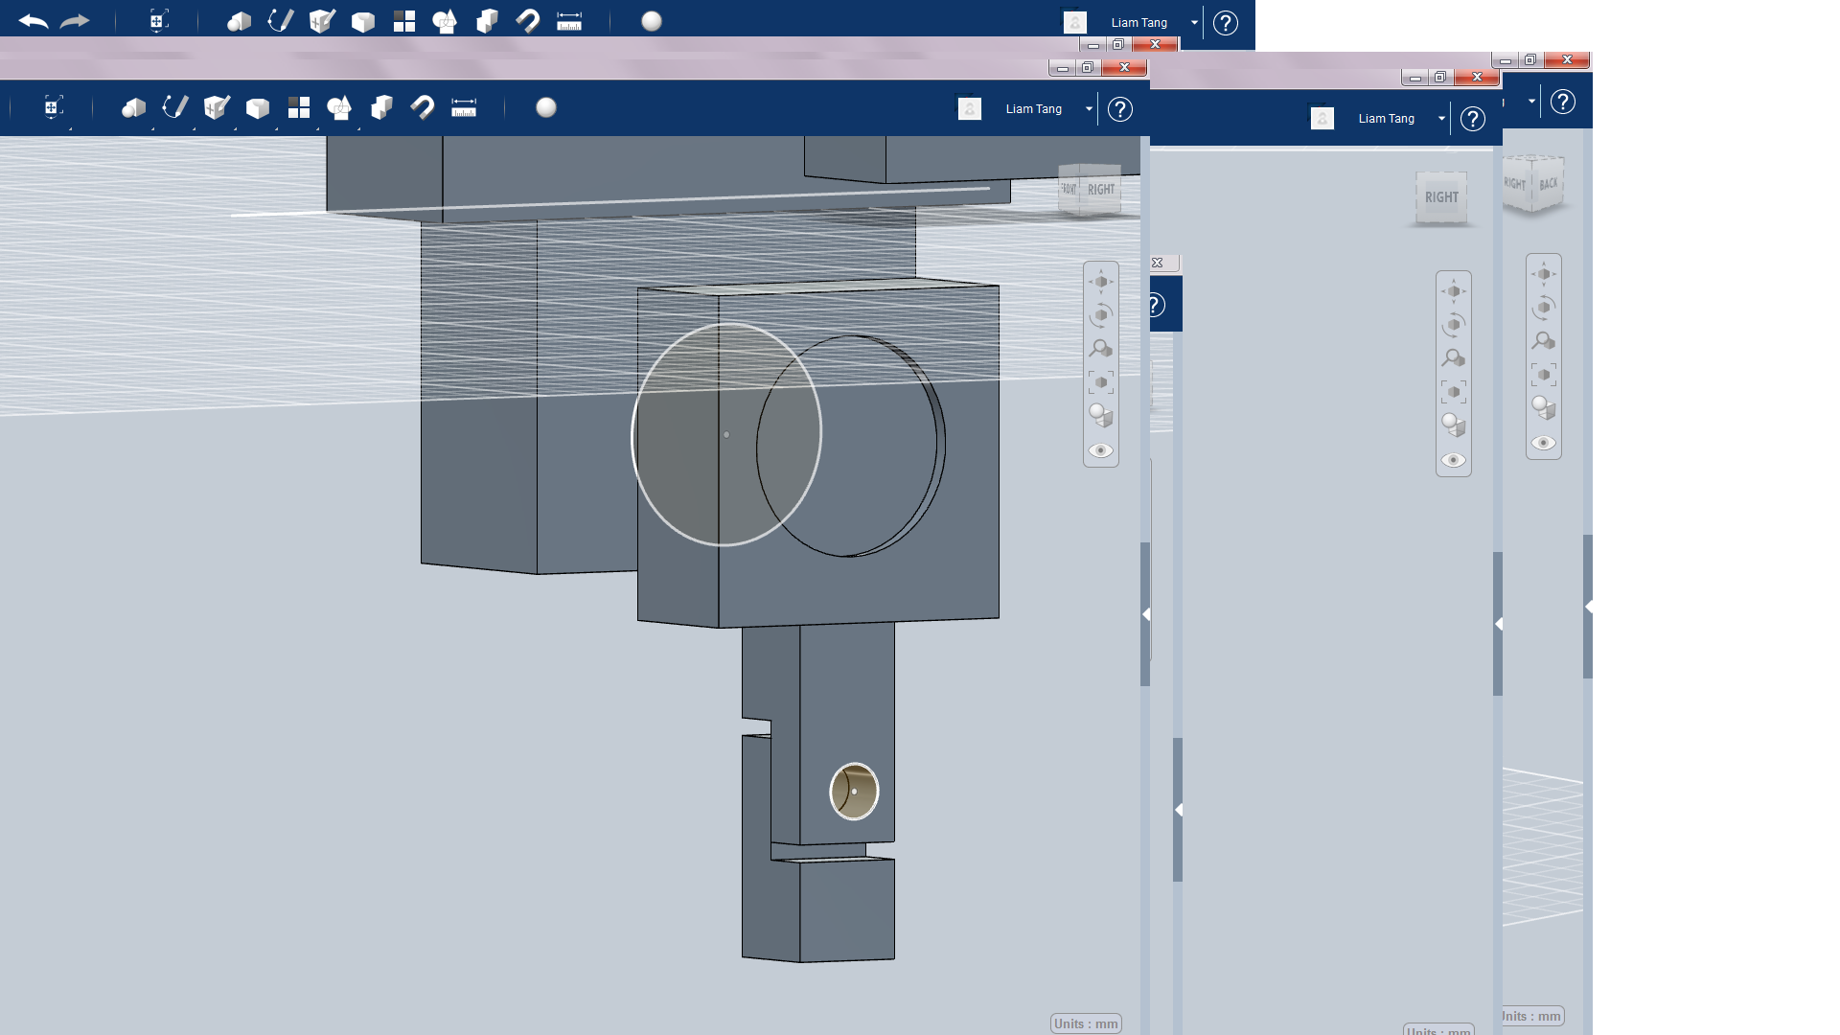Image resolution: width=1840 pixels, height=1035 pixels.
Task: Select Pan tool in middle-right window navigation bar
Action: point(1454,290)
